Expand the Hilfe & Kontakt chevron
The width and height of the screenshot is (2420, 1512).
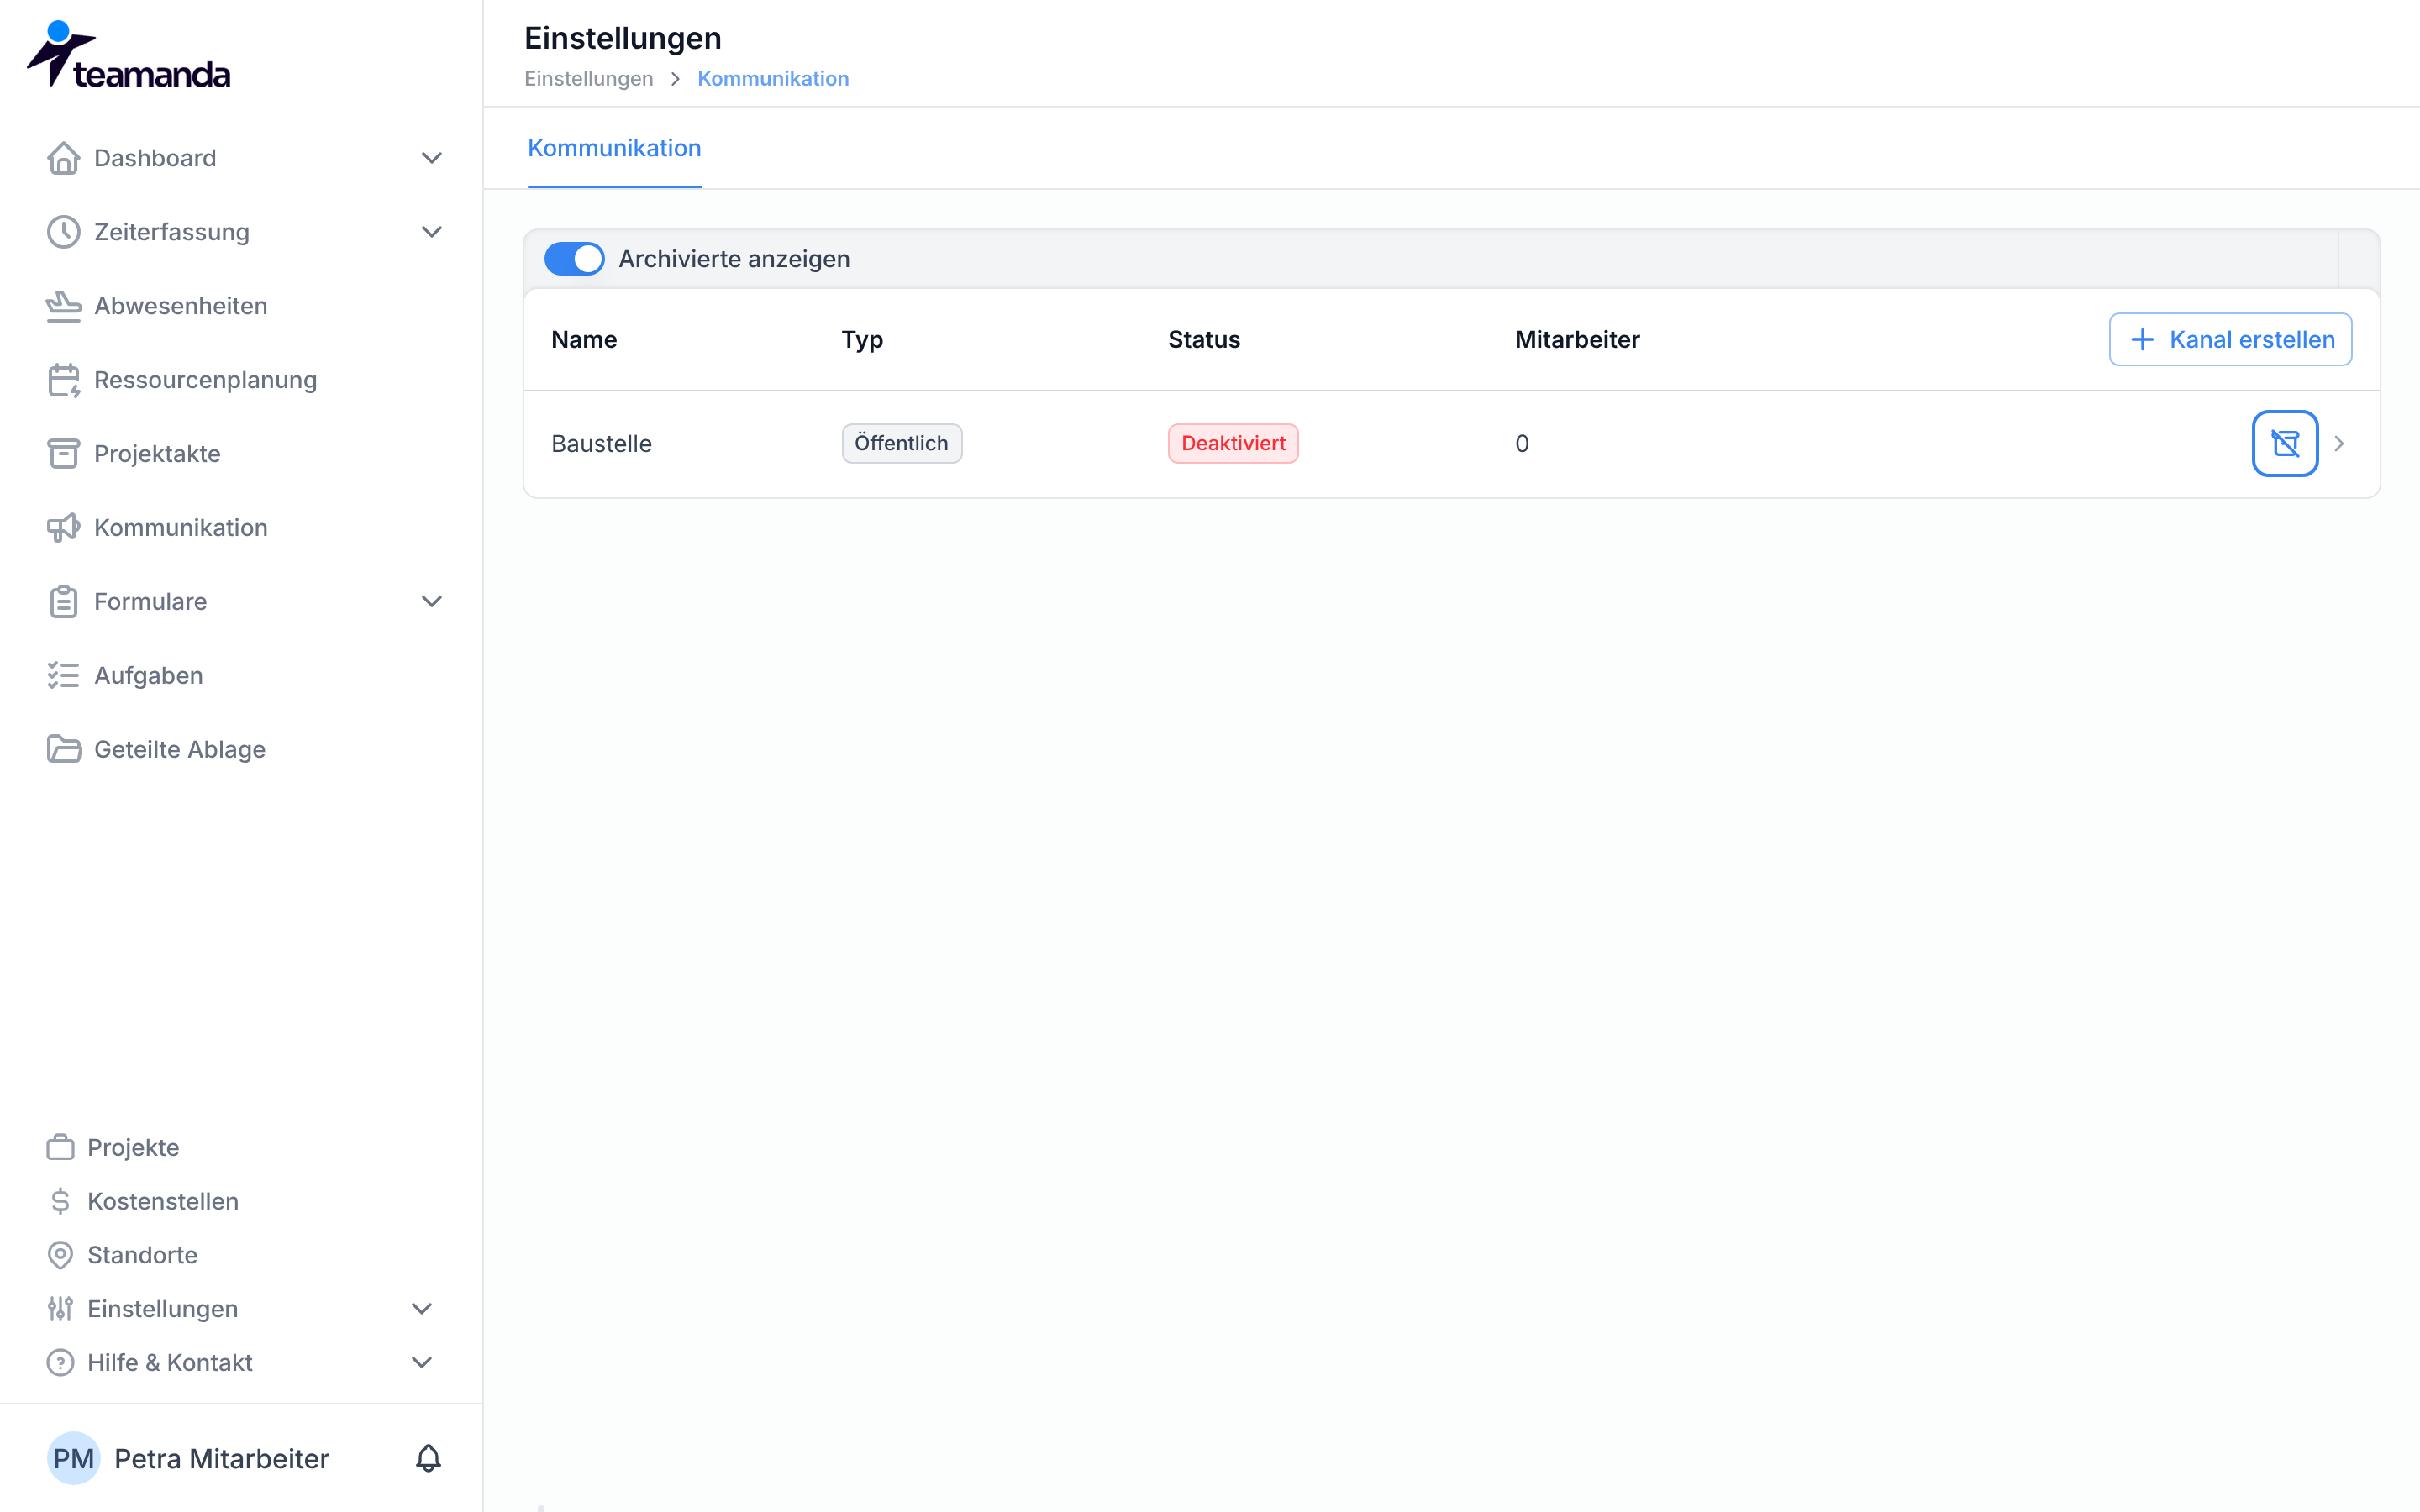422,1363
